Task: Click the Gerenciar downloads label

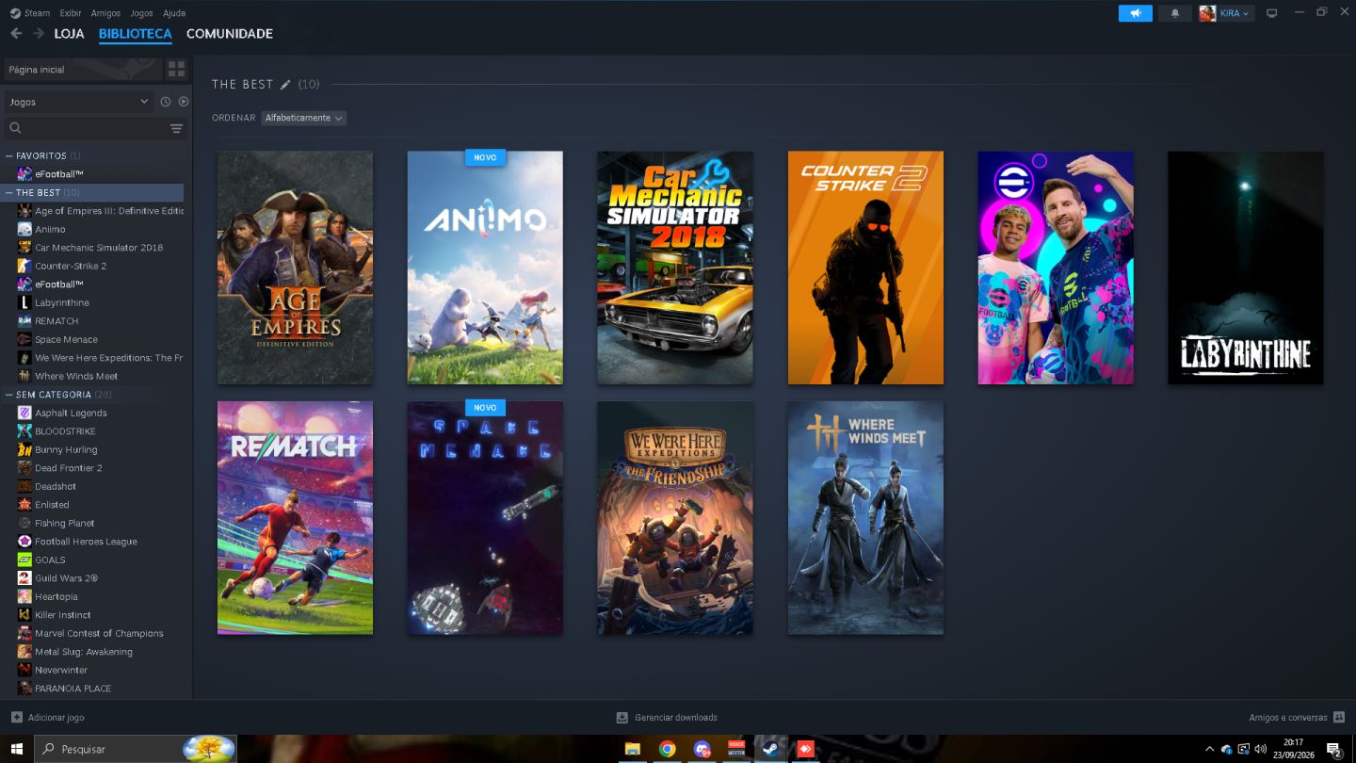Action: [x=676, y=718]
